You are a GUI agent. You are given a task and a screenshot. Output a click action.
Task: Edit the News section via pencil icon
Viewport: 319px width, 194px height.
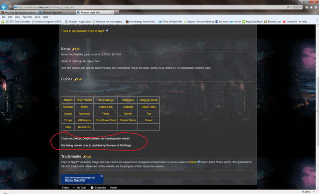click(x=76, y=49)
